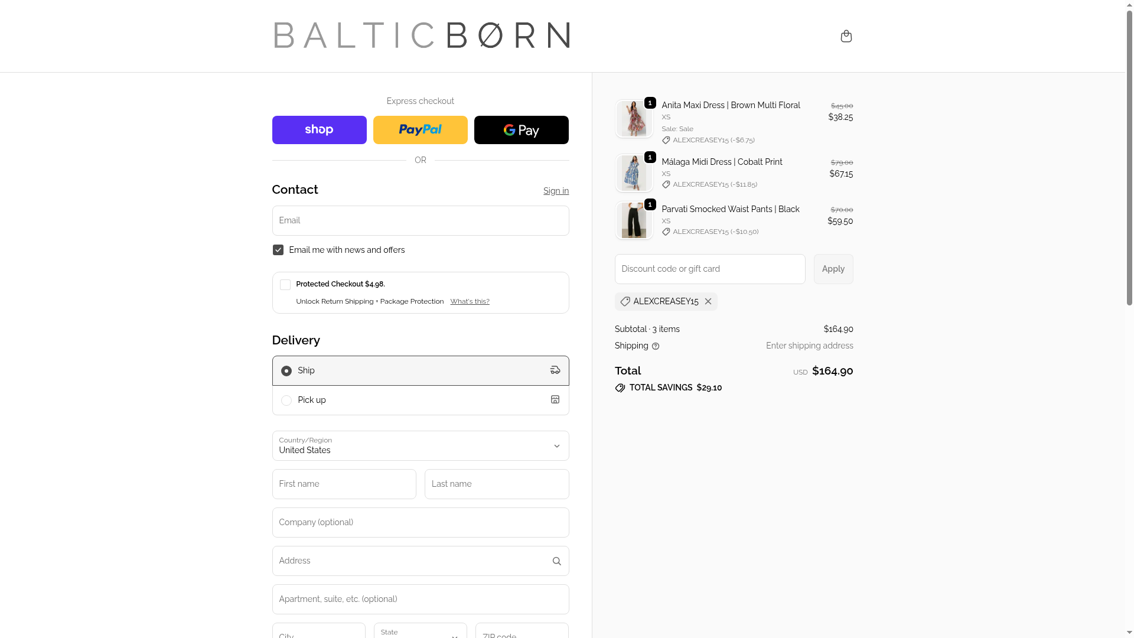Remove the ALEXCREASEY15 discount code

pyautogui.click(x=708, y=301)
